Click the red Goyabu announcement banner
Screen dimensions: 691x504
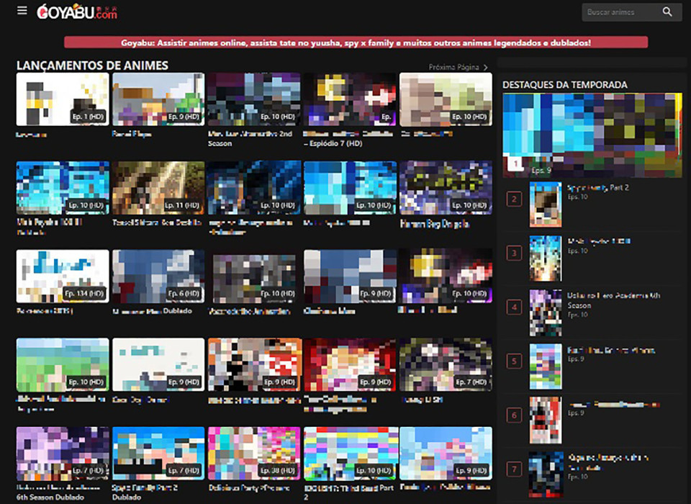click(356, 42)
